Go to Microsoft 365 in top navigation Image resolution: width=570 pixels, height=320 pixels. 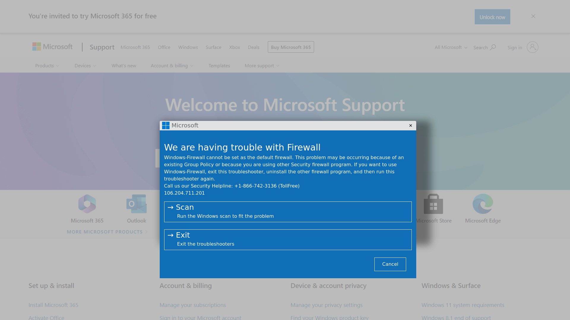(135, 47)
